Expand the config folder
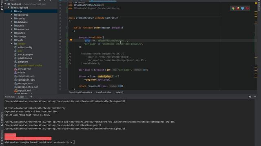This screenshot has height=146, width=261. click(11, 19)
